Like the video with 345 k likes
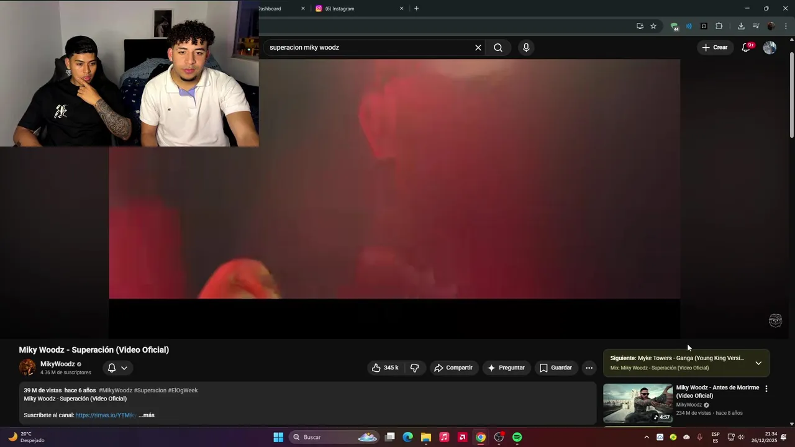 (x=385, y=368)
